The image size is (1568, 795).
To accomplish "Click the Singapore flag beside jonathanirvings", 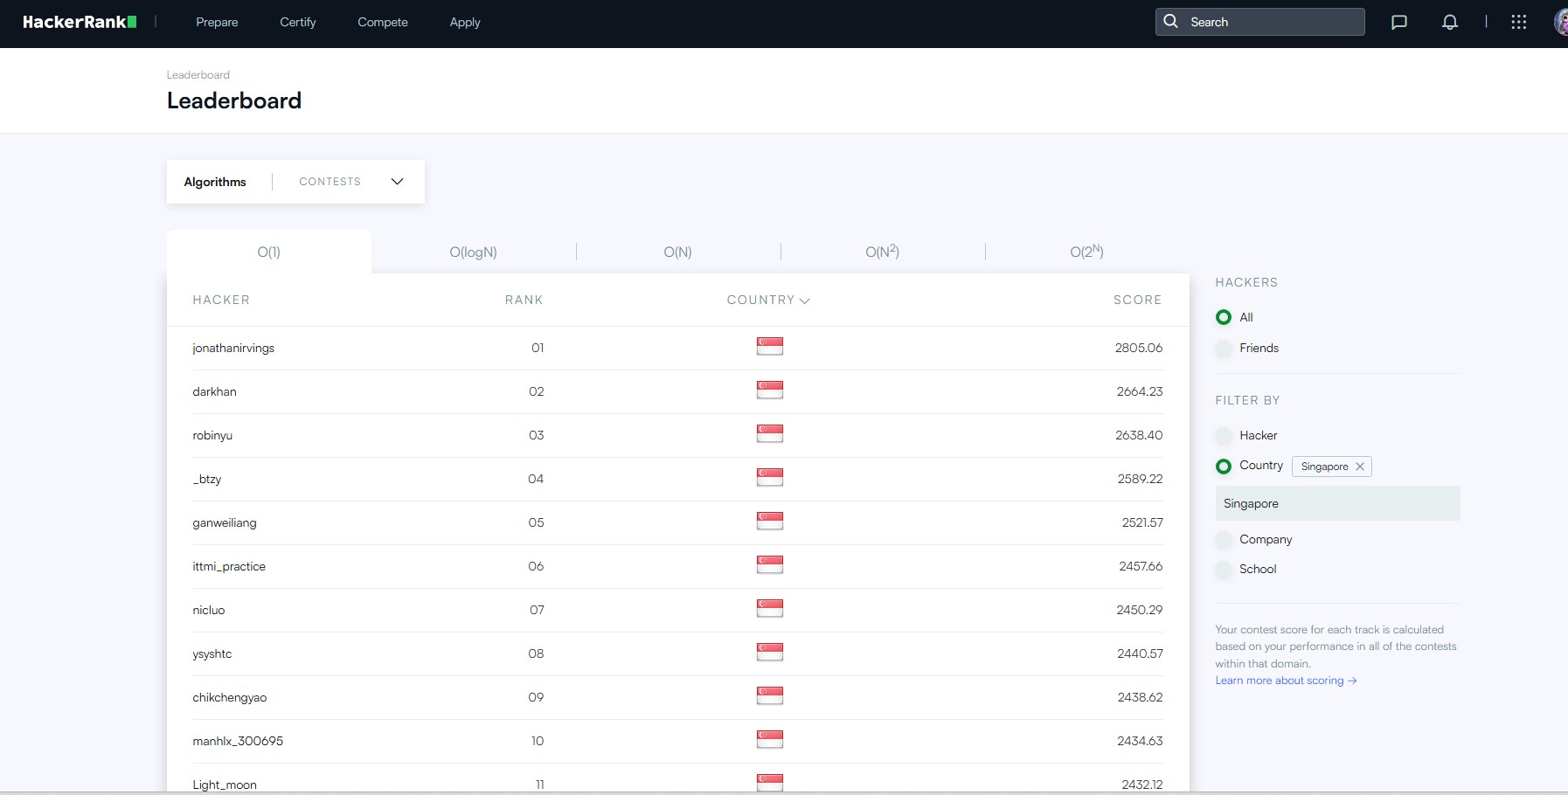I will pyautogui.click(x=769, y=346).
